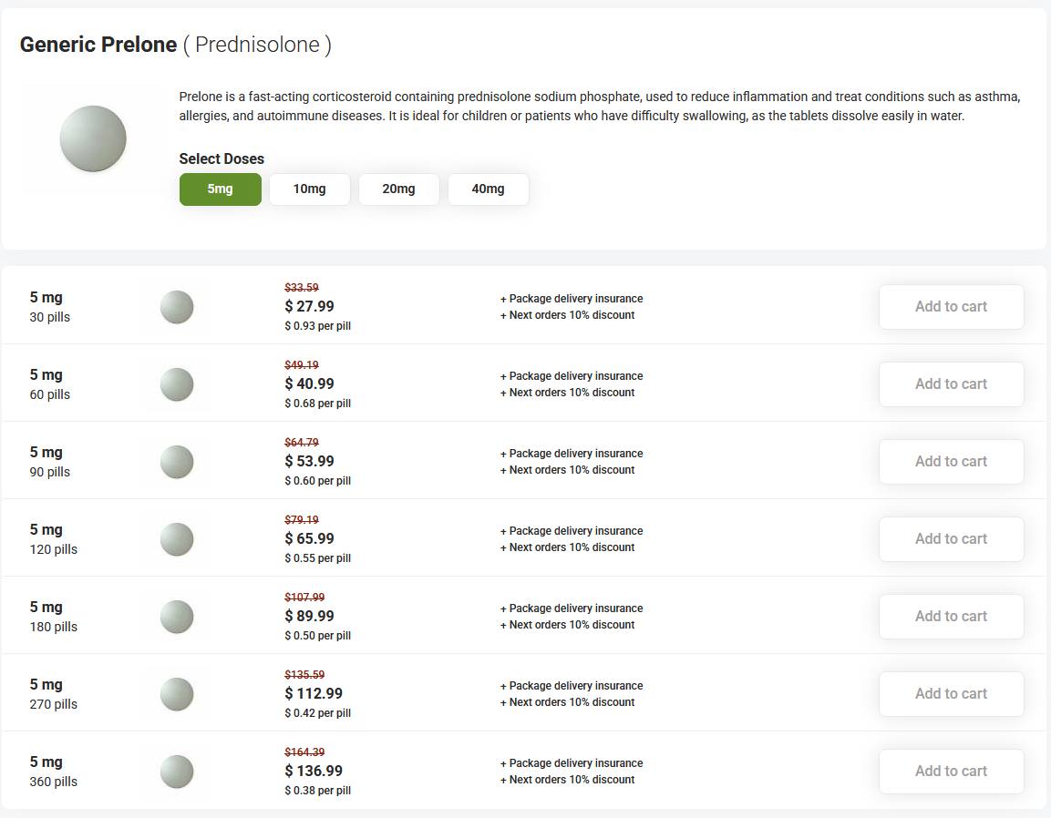
Task: Click pill thumbnail in 120 pills row
Action: click(x=177, y=539)
